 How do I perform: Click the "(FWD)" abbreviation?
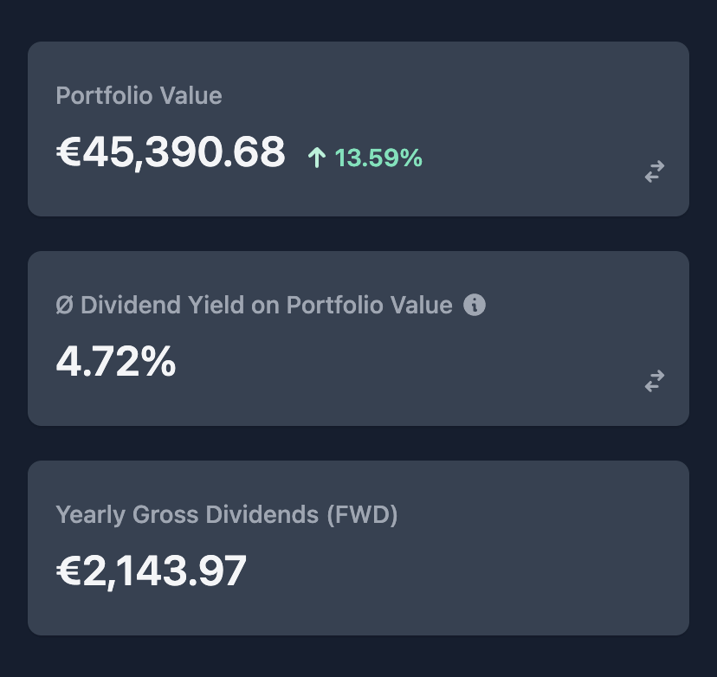pos(363,514)
